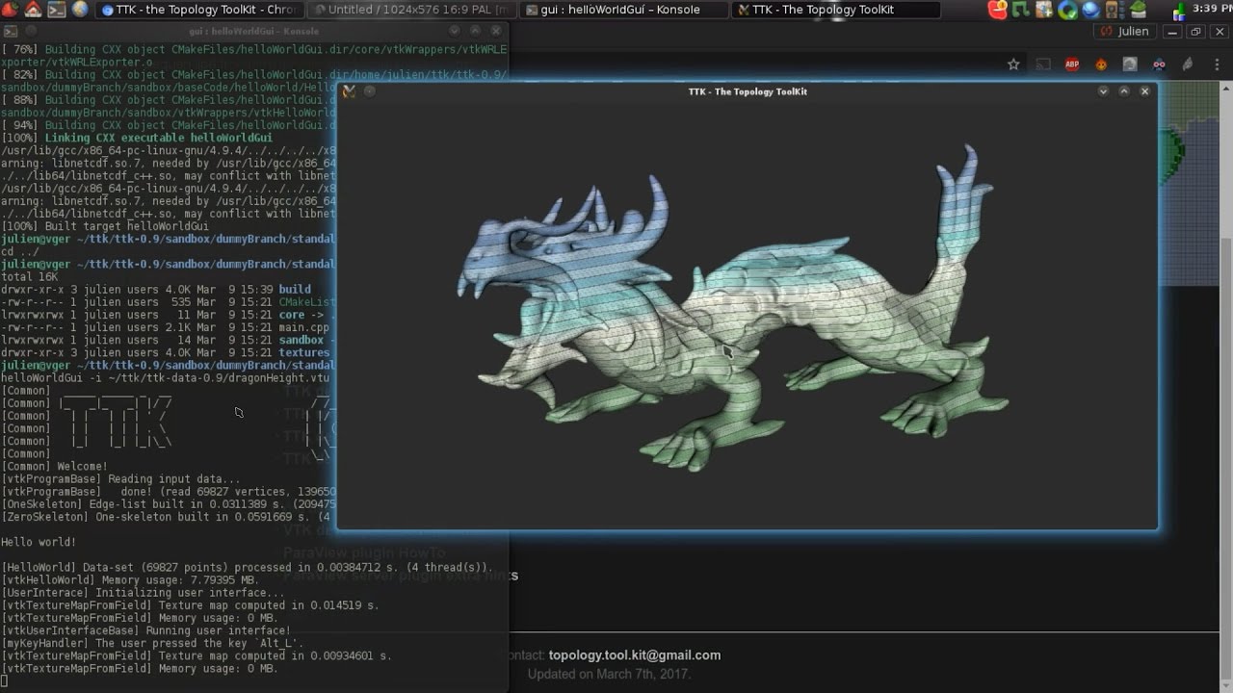The width and height of the screenshot is (1233, 693).
Task: Switch to TTK Chrome browser taskbar entry
Action: pos(200,10)
